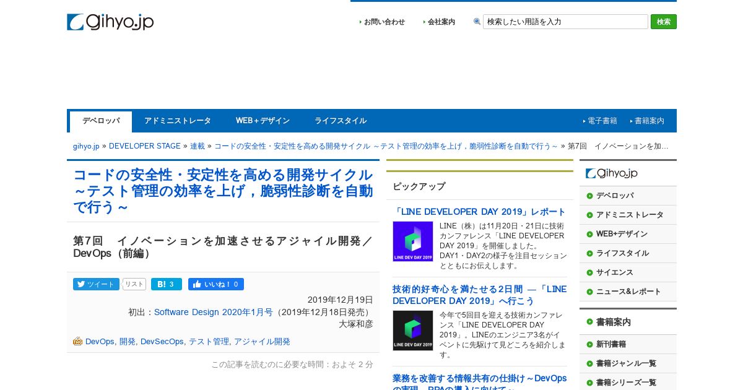Click the purple LINE DEV DAY 2019 thumbnail

click(x=413, y=241)
